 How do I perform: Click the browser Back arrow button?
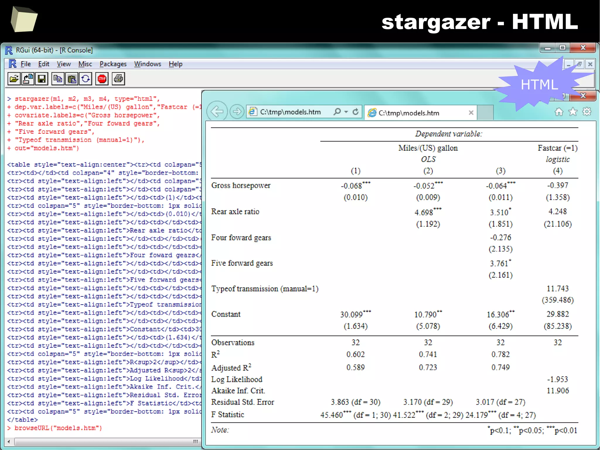click(x=217, y=111)
